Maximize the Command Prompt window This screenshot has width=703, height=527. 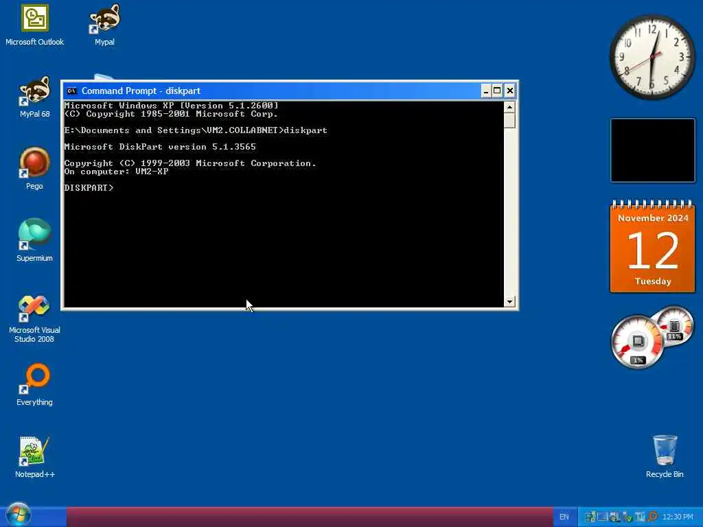click(497, 91)
